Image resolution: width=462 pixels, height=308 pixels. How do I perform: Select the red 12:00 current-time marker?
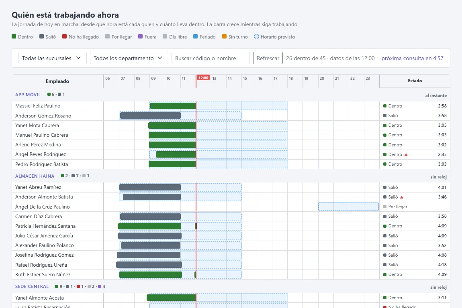tap(203, 78)
